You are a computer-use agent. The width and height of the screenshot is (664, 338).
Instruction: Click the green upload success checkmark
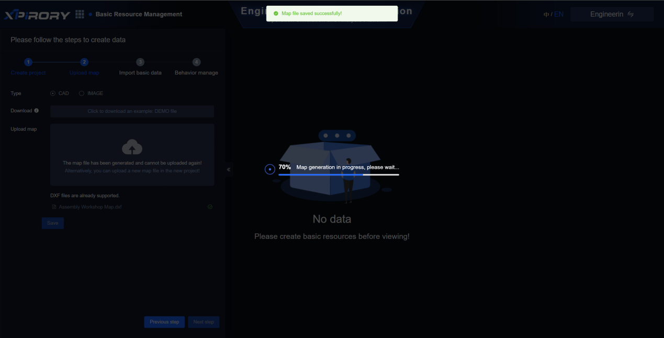click(210, 207)
